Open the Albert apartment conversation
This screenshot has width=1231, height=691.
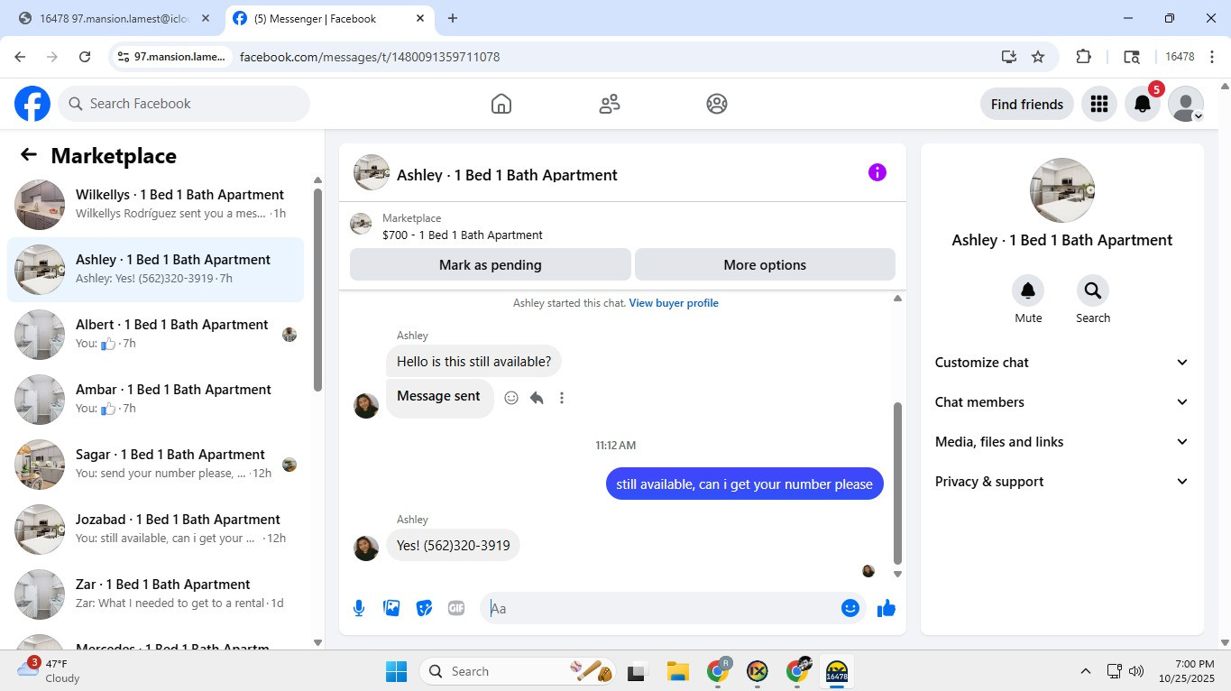pos(155,335)
